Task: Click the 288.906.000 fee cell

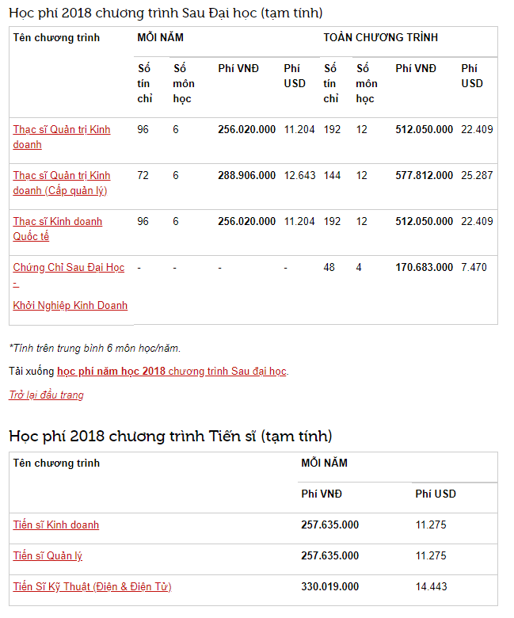Action: (x=246, y=176)
